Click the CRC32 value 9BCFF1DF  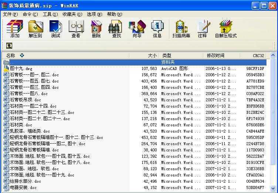255,69
